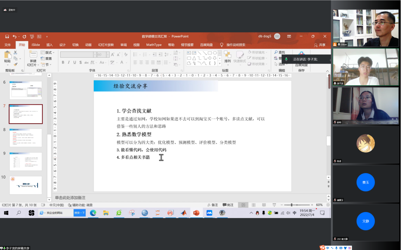Expand the shapes gallery More arrow
The height and width of the screenshot is (250, 401).
(220, 64)
